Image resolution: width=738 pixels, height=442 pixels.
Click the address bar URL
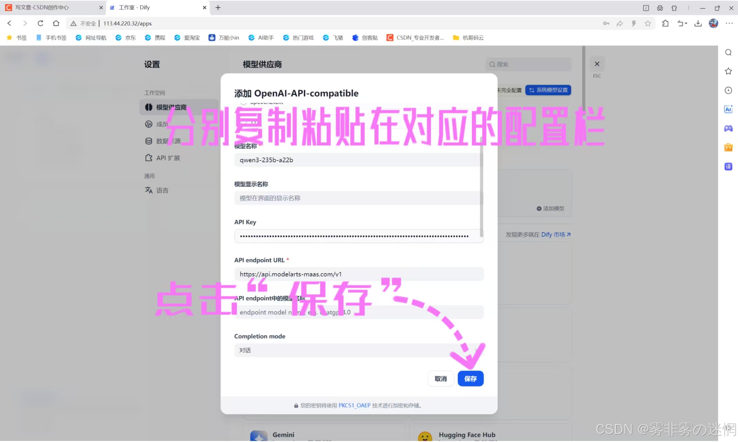127,23
